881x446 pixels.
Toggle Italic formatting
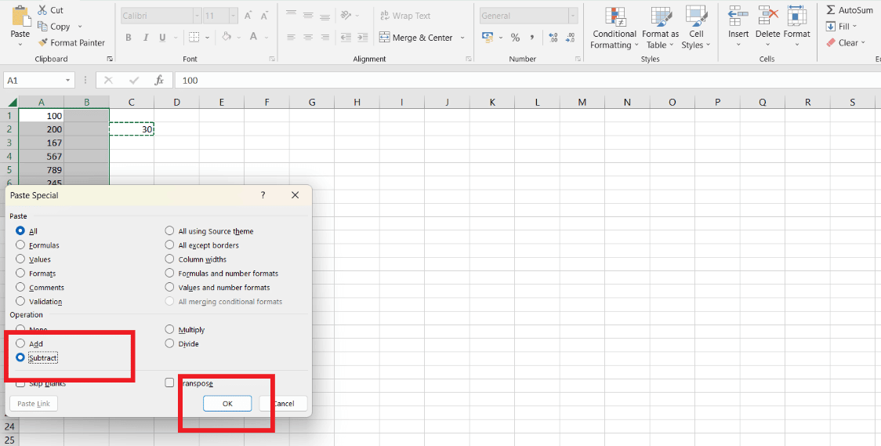coord(146,38)
